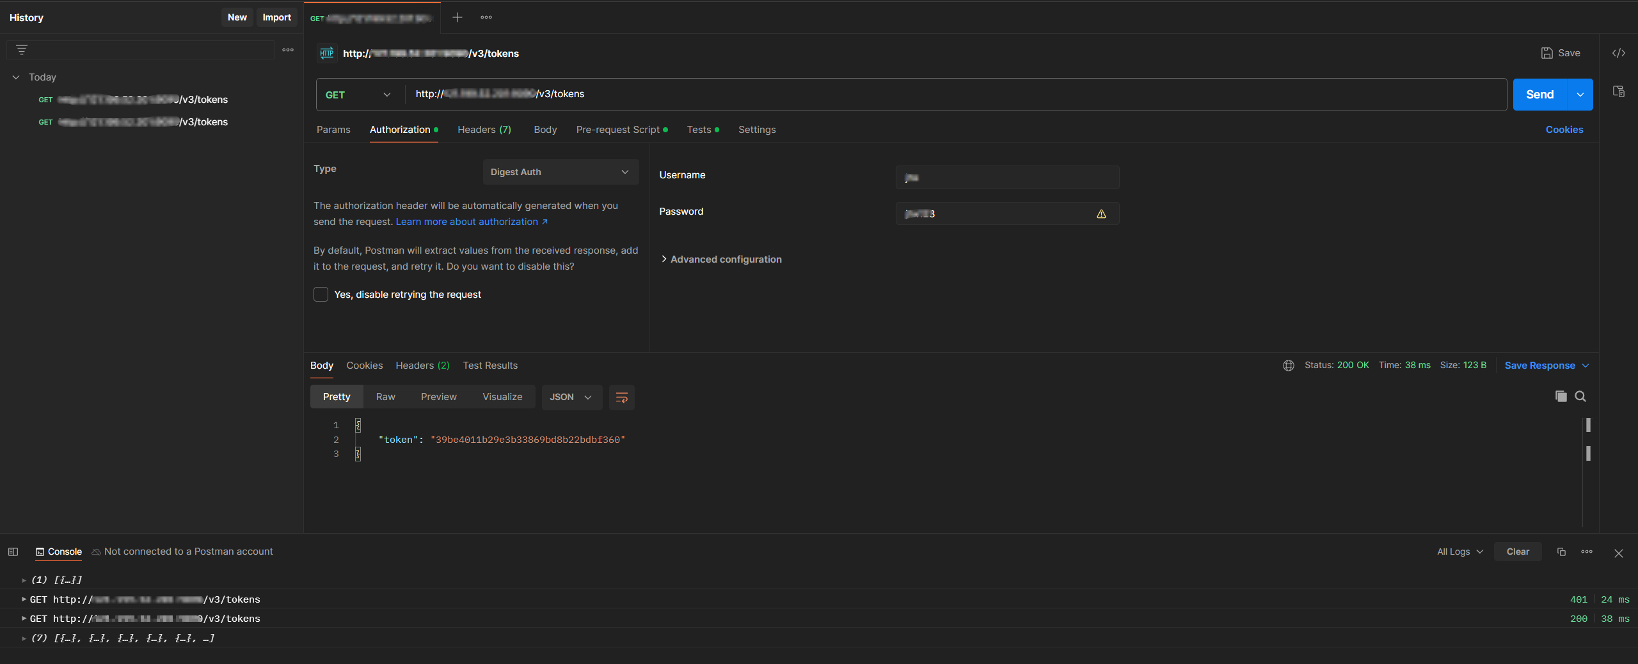
Task: Toggle response line wrap icon
Action: pyautogui.click(x=621, y=398)
